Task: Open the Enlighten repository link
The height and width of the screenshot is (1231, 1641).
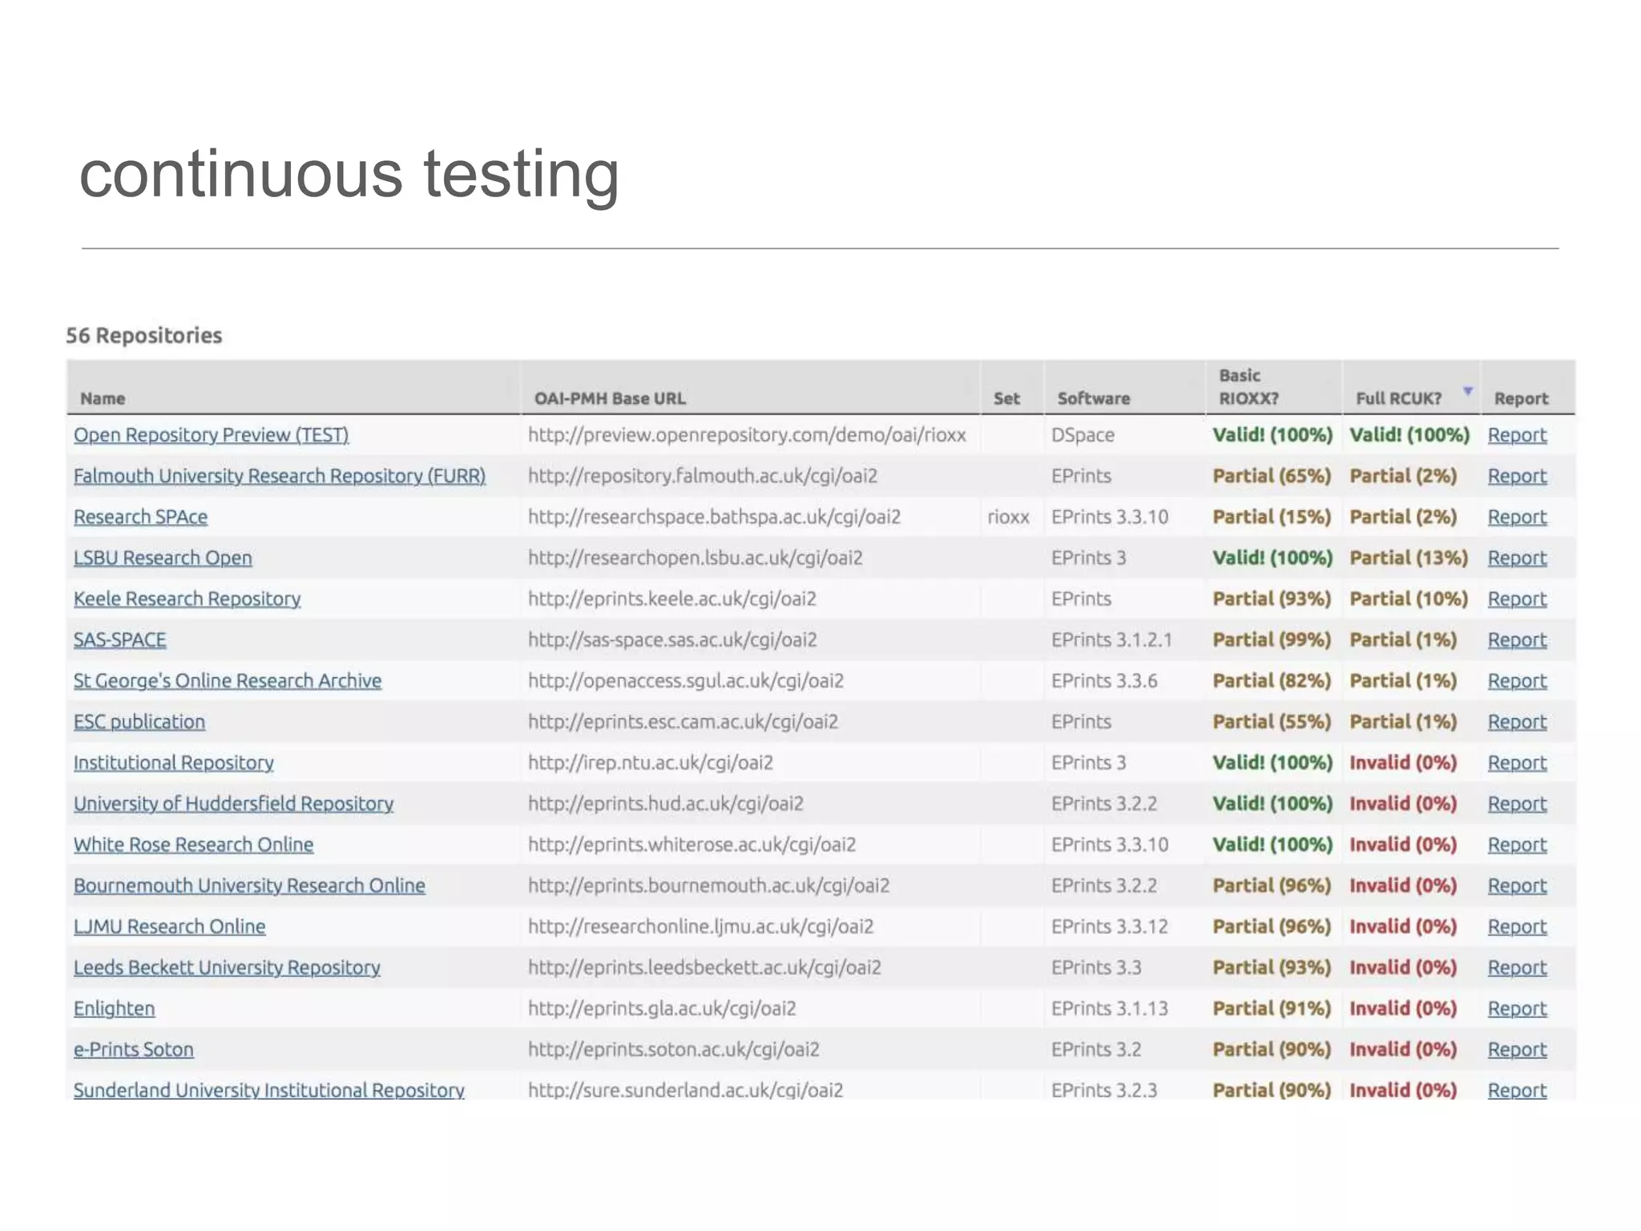Action: [x=115, y=1008]
